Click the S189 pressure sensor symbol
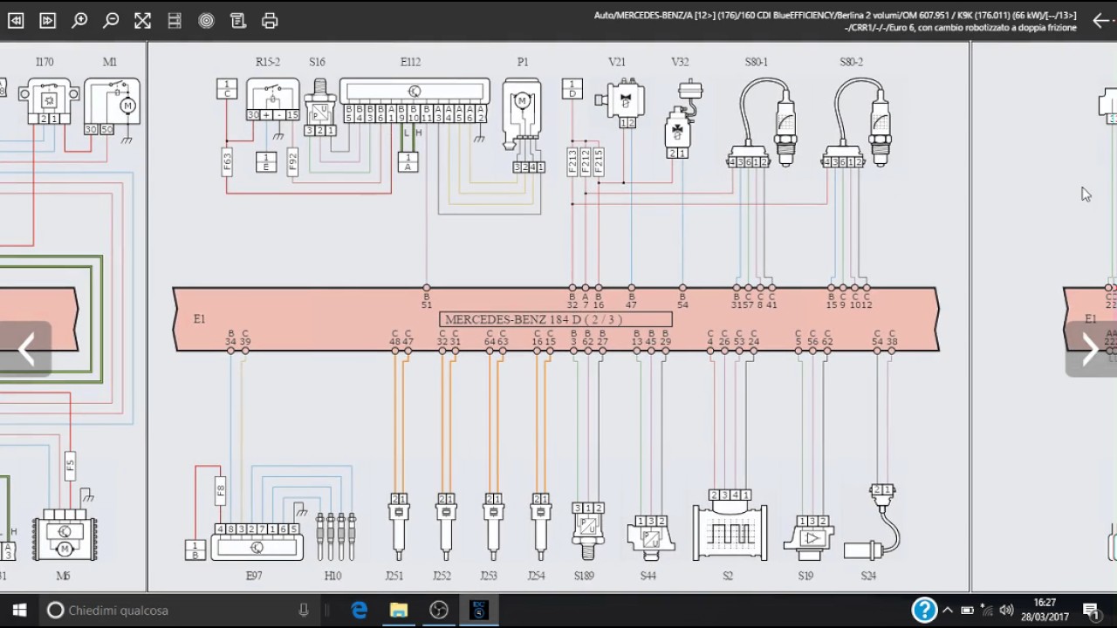Image resolution: width=1117 pixels, height=628 pixels. point(588,530)
